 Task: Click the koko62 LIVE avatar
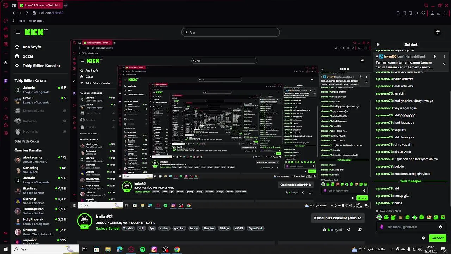85,222
